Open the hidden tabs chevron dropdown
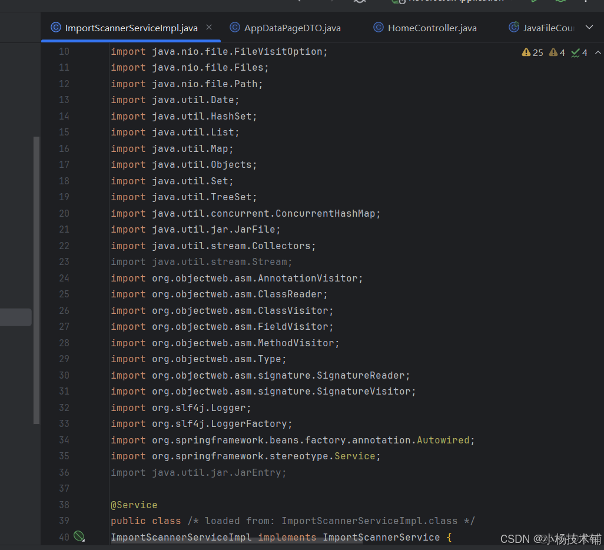604x550 pixels. 589,27
